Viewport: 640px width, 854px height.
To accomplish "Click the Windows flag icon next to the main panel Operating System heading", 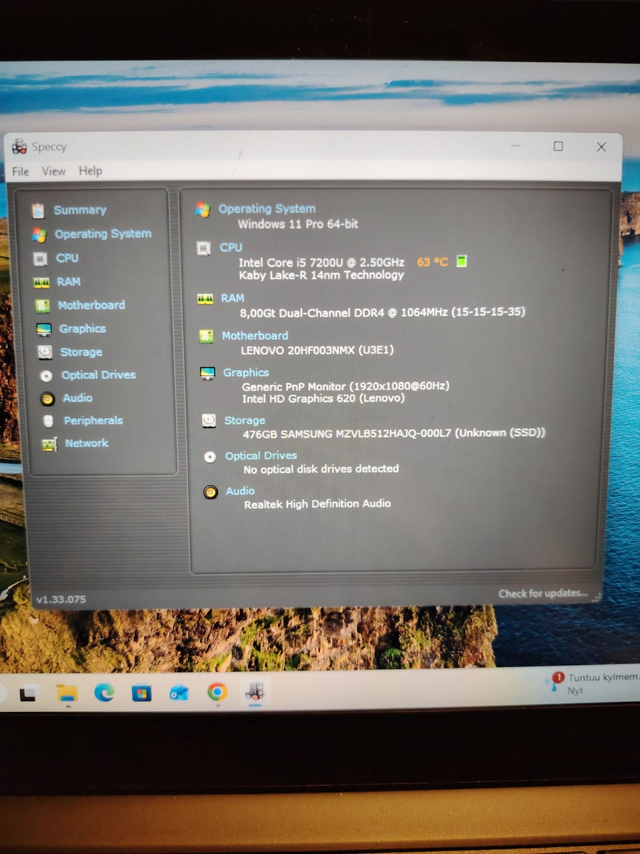I will pyautogui.click(x=203, y=209).
